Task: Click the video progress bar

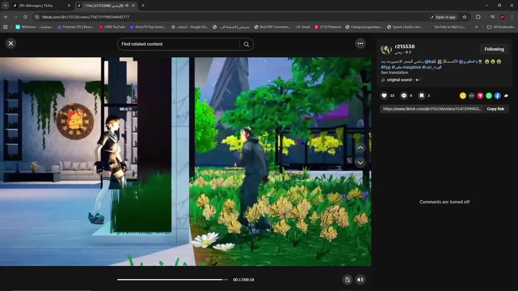Action: point(172,280)
